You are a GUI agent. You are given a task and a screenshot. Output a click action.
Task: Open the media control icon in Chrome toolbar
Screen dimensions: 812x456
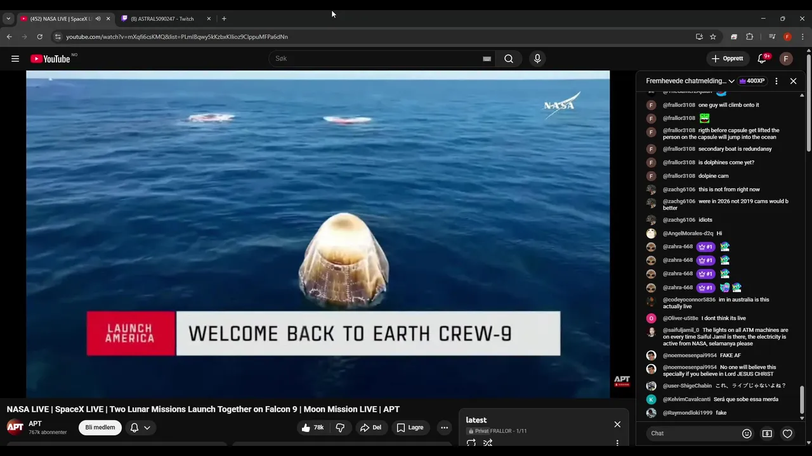pos(772,37)
